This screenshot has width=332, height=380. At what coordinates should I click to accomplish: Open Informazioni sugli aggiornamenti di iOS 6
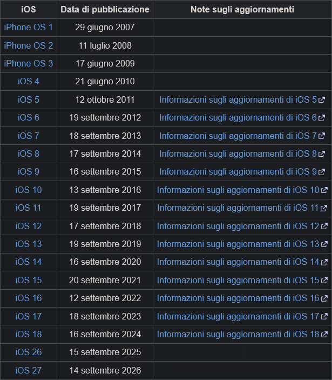point(242,117)
